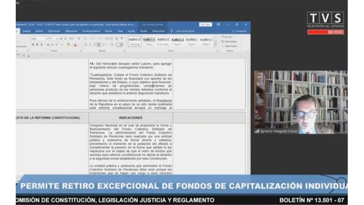Viewport: 364px width, 205px height.
Task: Click the Compartir button
Action: [x=239, y=31]
